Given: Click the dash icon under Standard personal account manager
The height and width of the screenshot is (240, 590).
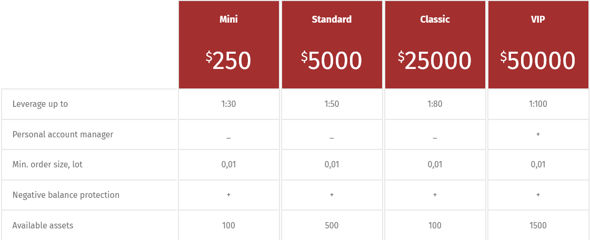Looking at the screenshot, I should (x=332, y=138).
